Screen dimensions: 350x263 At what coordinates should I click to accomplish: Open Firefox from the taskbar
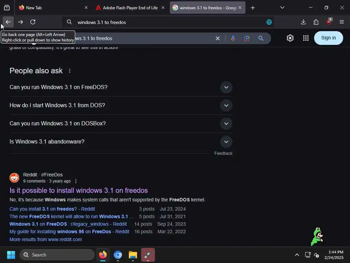click(103, 255)
